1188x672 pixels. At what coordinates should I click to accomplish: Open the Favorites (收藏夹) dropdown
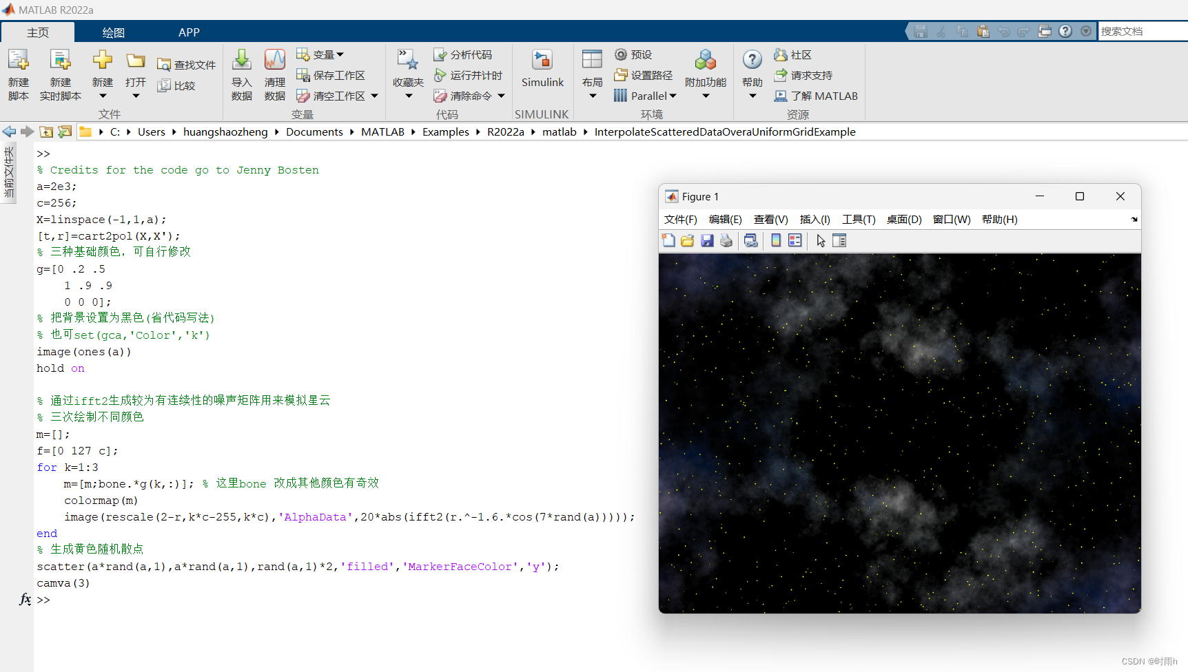coord(409,96)
